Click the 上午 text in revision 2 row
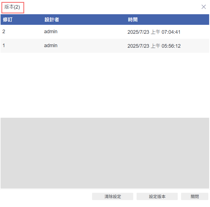Image resolution: width=210 pixels, height=207 pixels. pos(155,32)
